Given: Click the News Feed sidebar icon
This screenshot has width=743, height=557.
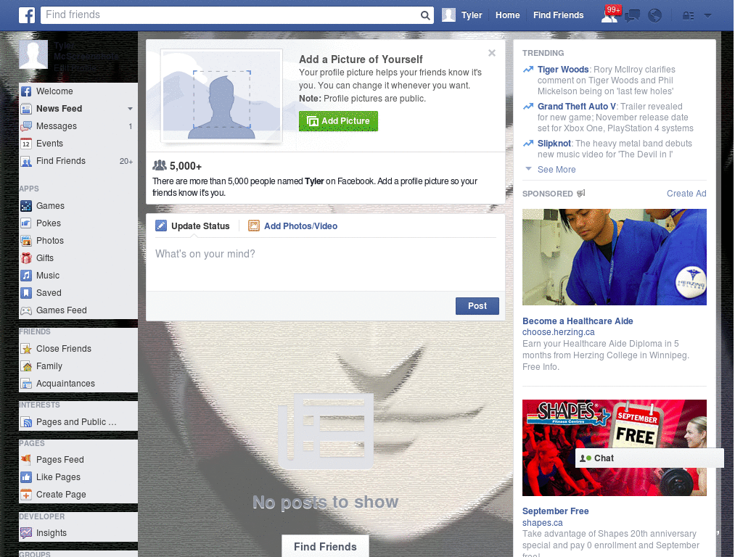Looking at the screenshot, I should (x=26, y=109).
